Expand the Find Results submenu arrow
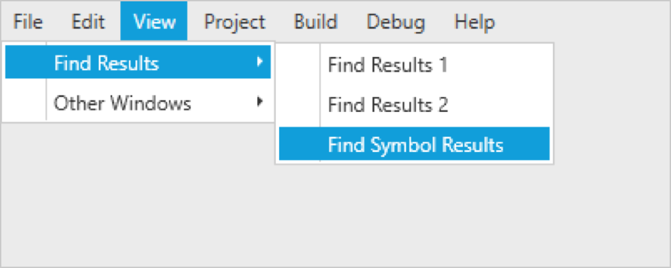This screenshot has height=268, width=671. click(x=259, y=63)
